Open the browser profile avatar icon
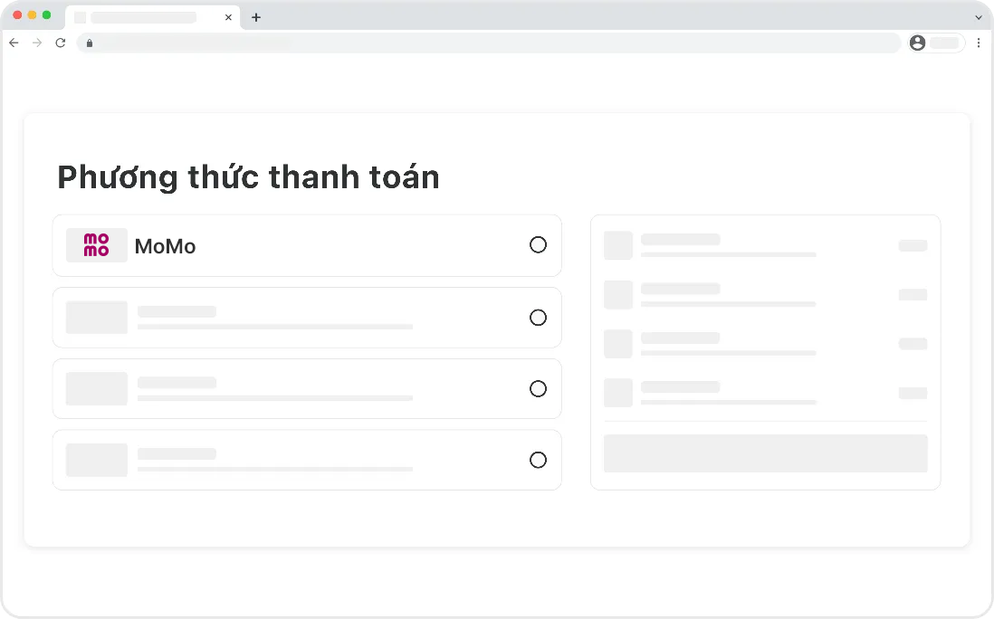This screenshot has width=994, height=619. 917,43
